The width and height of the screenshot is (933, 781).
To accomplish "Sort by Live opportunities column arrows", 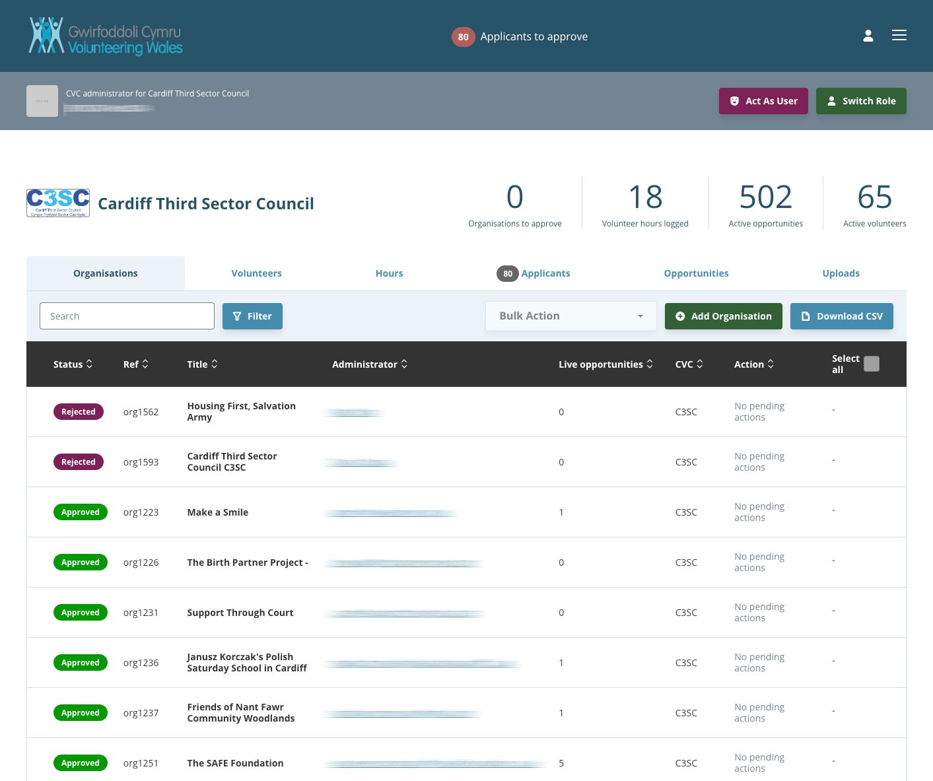I will 650,364.
